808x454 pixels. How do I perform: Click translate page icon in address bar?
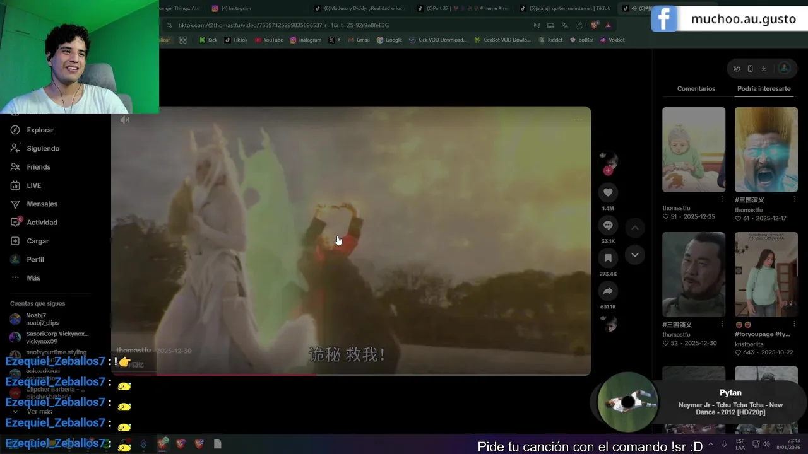tap(564, 25)
